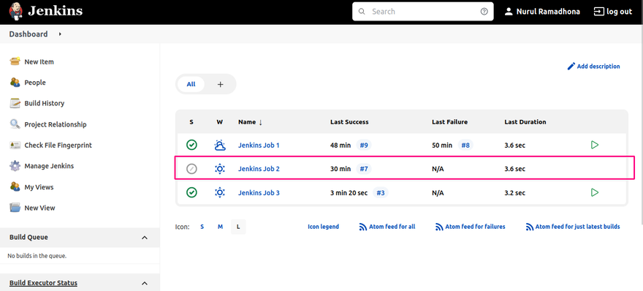Screen dimensions: 643x291
Task: Click the Manage Jenkins gear icon
Action: coord(15,166)
